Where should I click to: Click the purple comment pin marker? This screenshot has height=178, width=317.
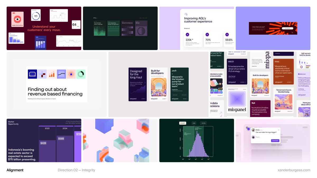tap(248, 129)
